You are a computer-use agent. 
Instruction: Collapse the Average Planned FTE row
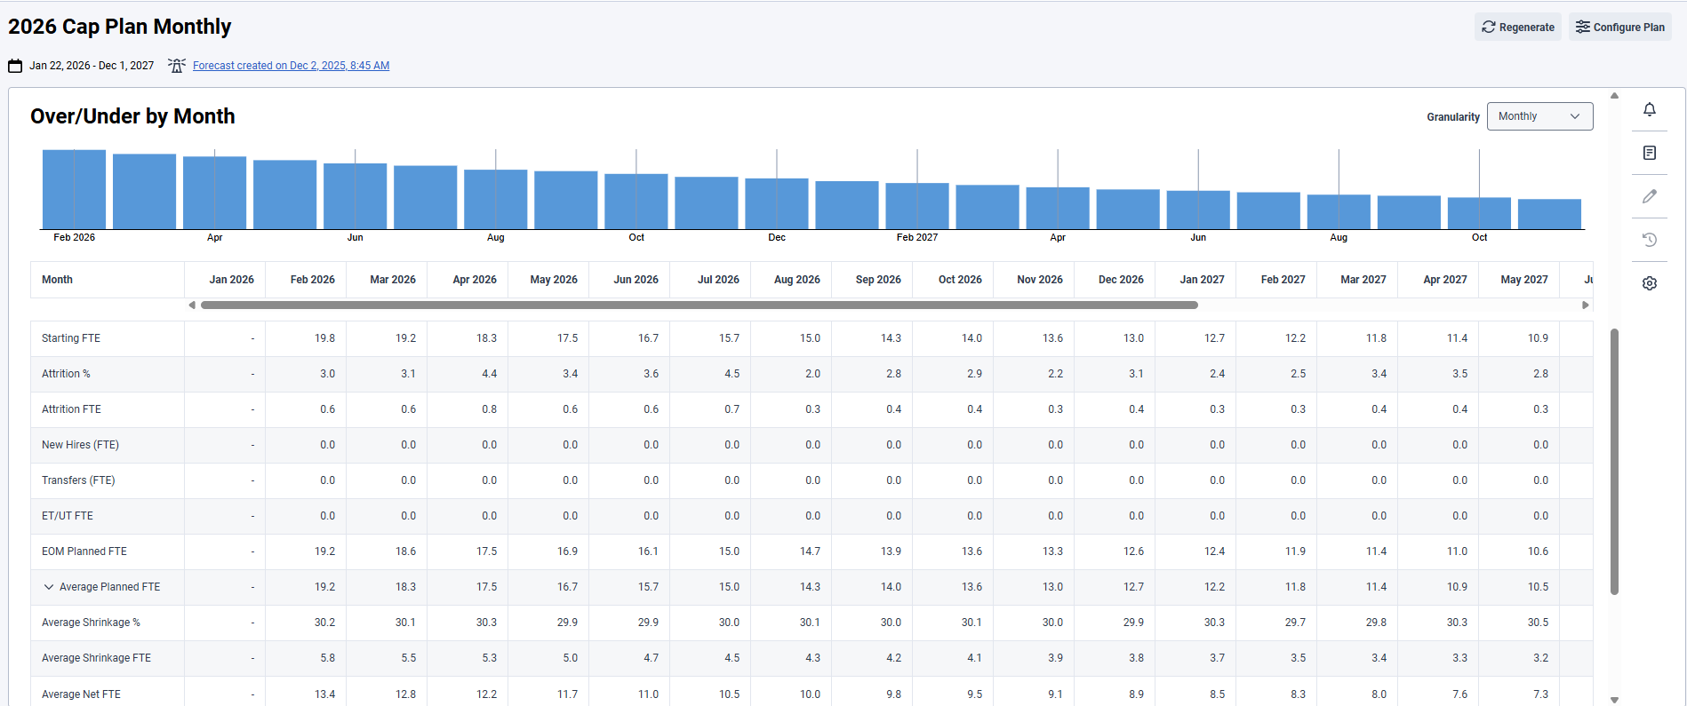[x=49, y=587]
